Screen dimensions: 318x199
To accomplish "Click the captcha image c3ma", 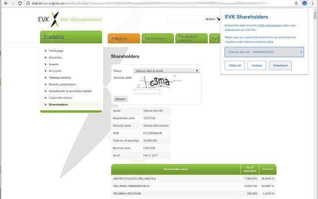I will click(159, 82).
